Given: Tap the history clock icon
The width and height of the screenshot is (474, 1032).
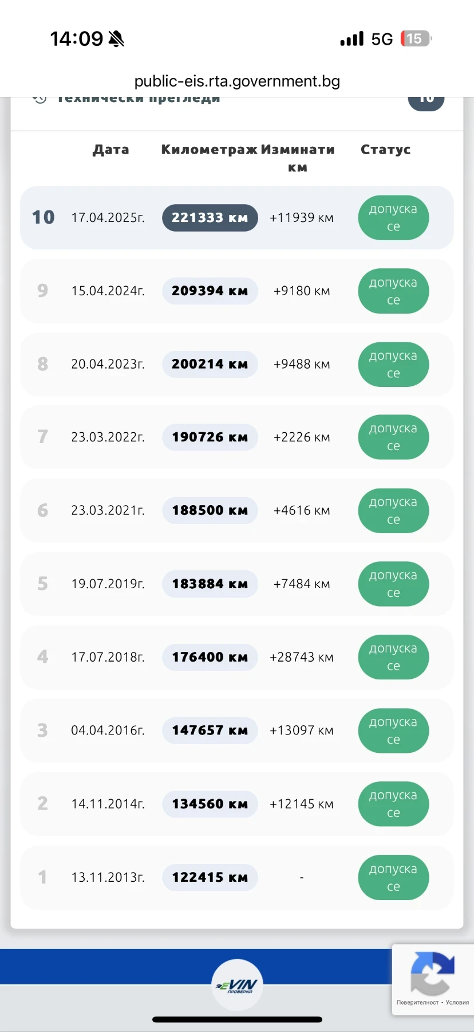Looking at the screenshot, I should tap(39, 98).
